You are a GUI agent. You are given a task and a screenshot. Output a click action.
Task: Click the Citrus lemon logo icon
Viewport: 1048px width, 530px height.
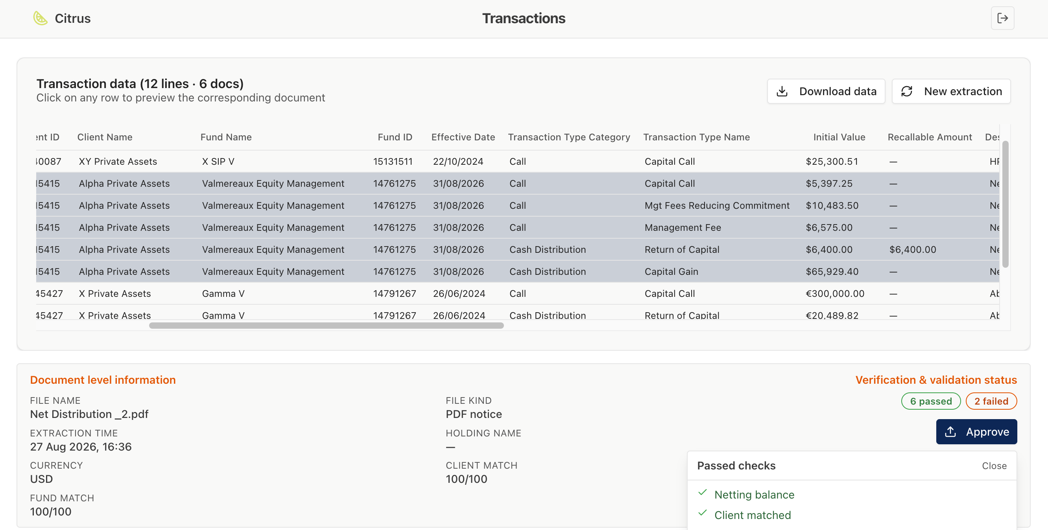pyautogui.click(x=40, y=18)
